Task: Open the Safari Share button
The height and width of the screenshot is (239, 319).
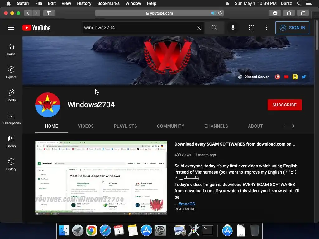Action: coord(289,13)
